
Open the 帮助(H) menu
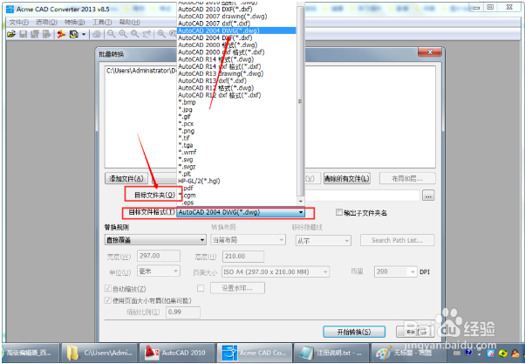pos(130,23)
